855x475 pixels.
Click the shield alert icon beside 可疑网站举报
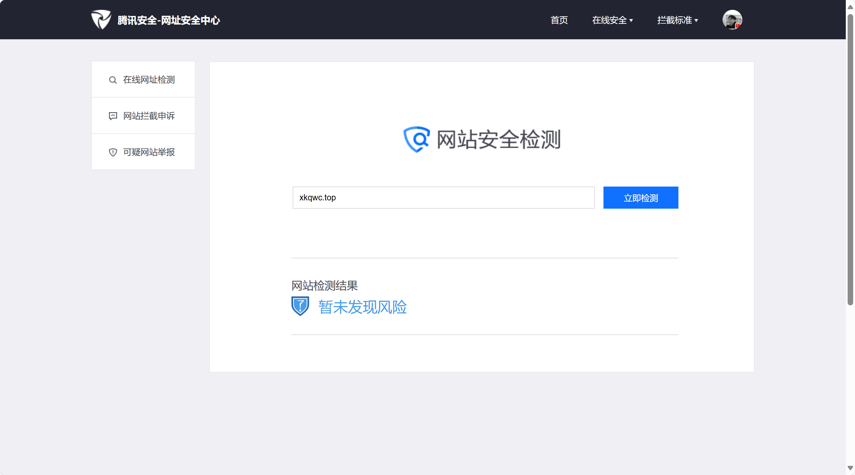coord(113,152)
